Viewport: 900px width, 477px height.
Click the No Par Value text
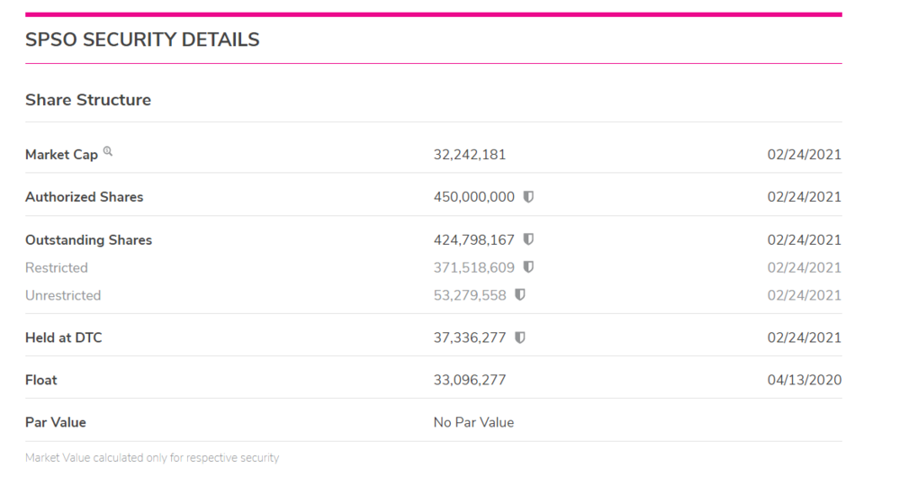coord(473,422)
